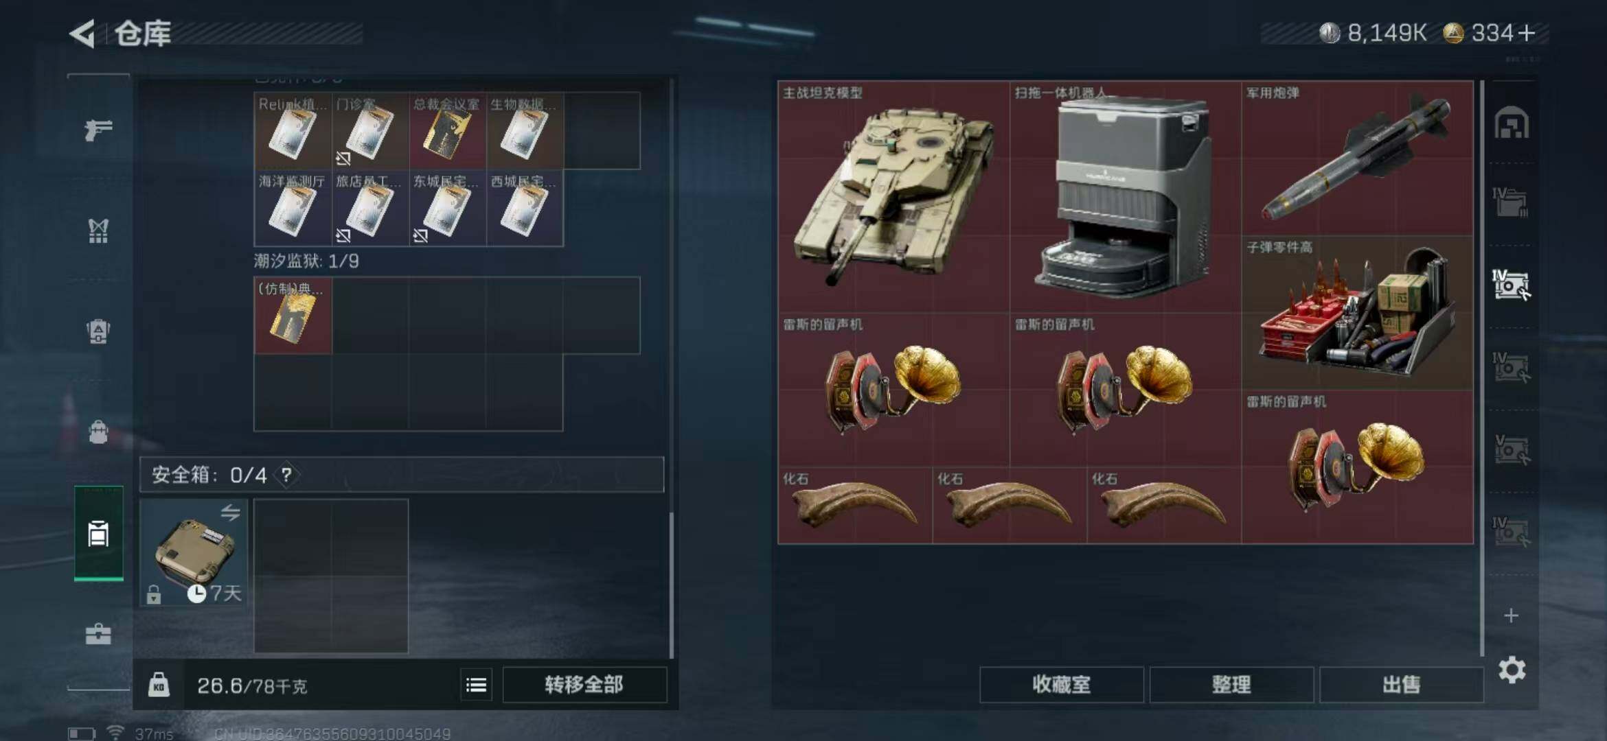Toggle the safe box swap arrows
The width and height of the screenshot is (1607, 741).
tap(230, 513)
